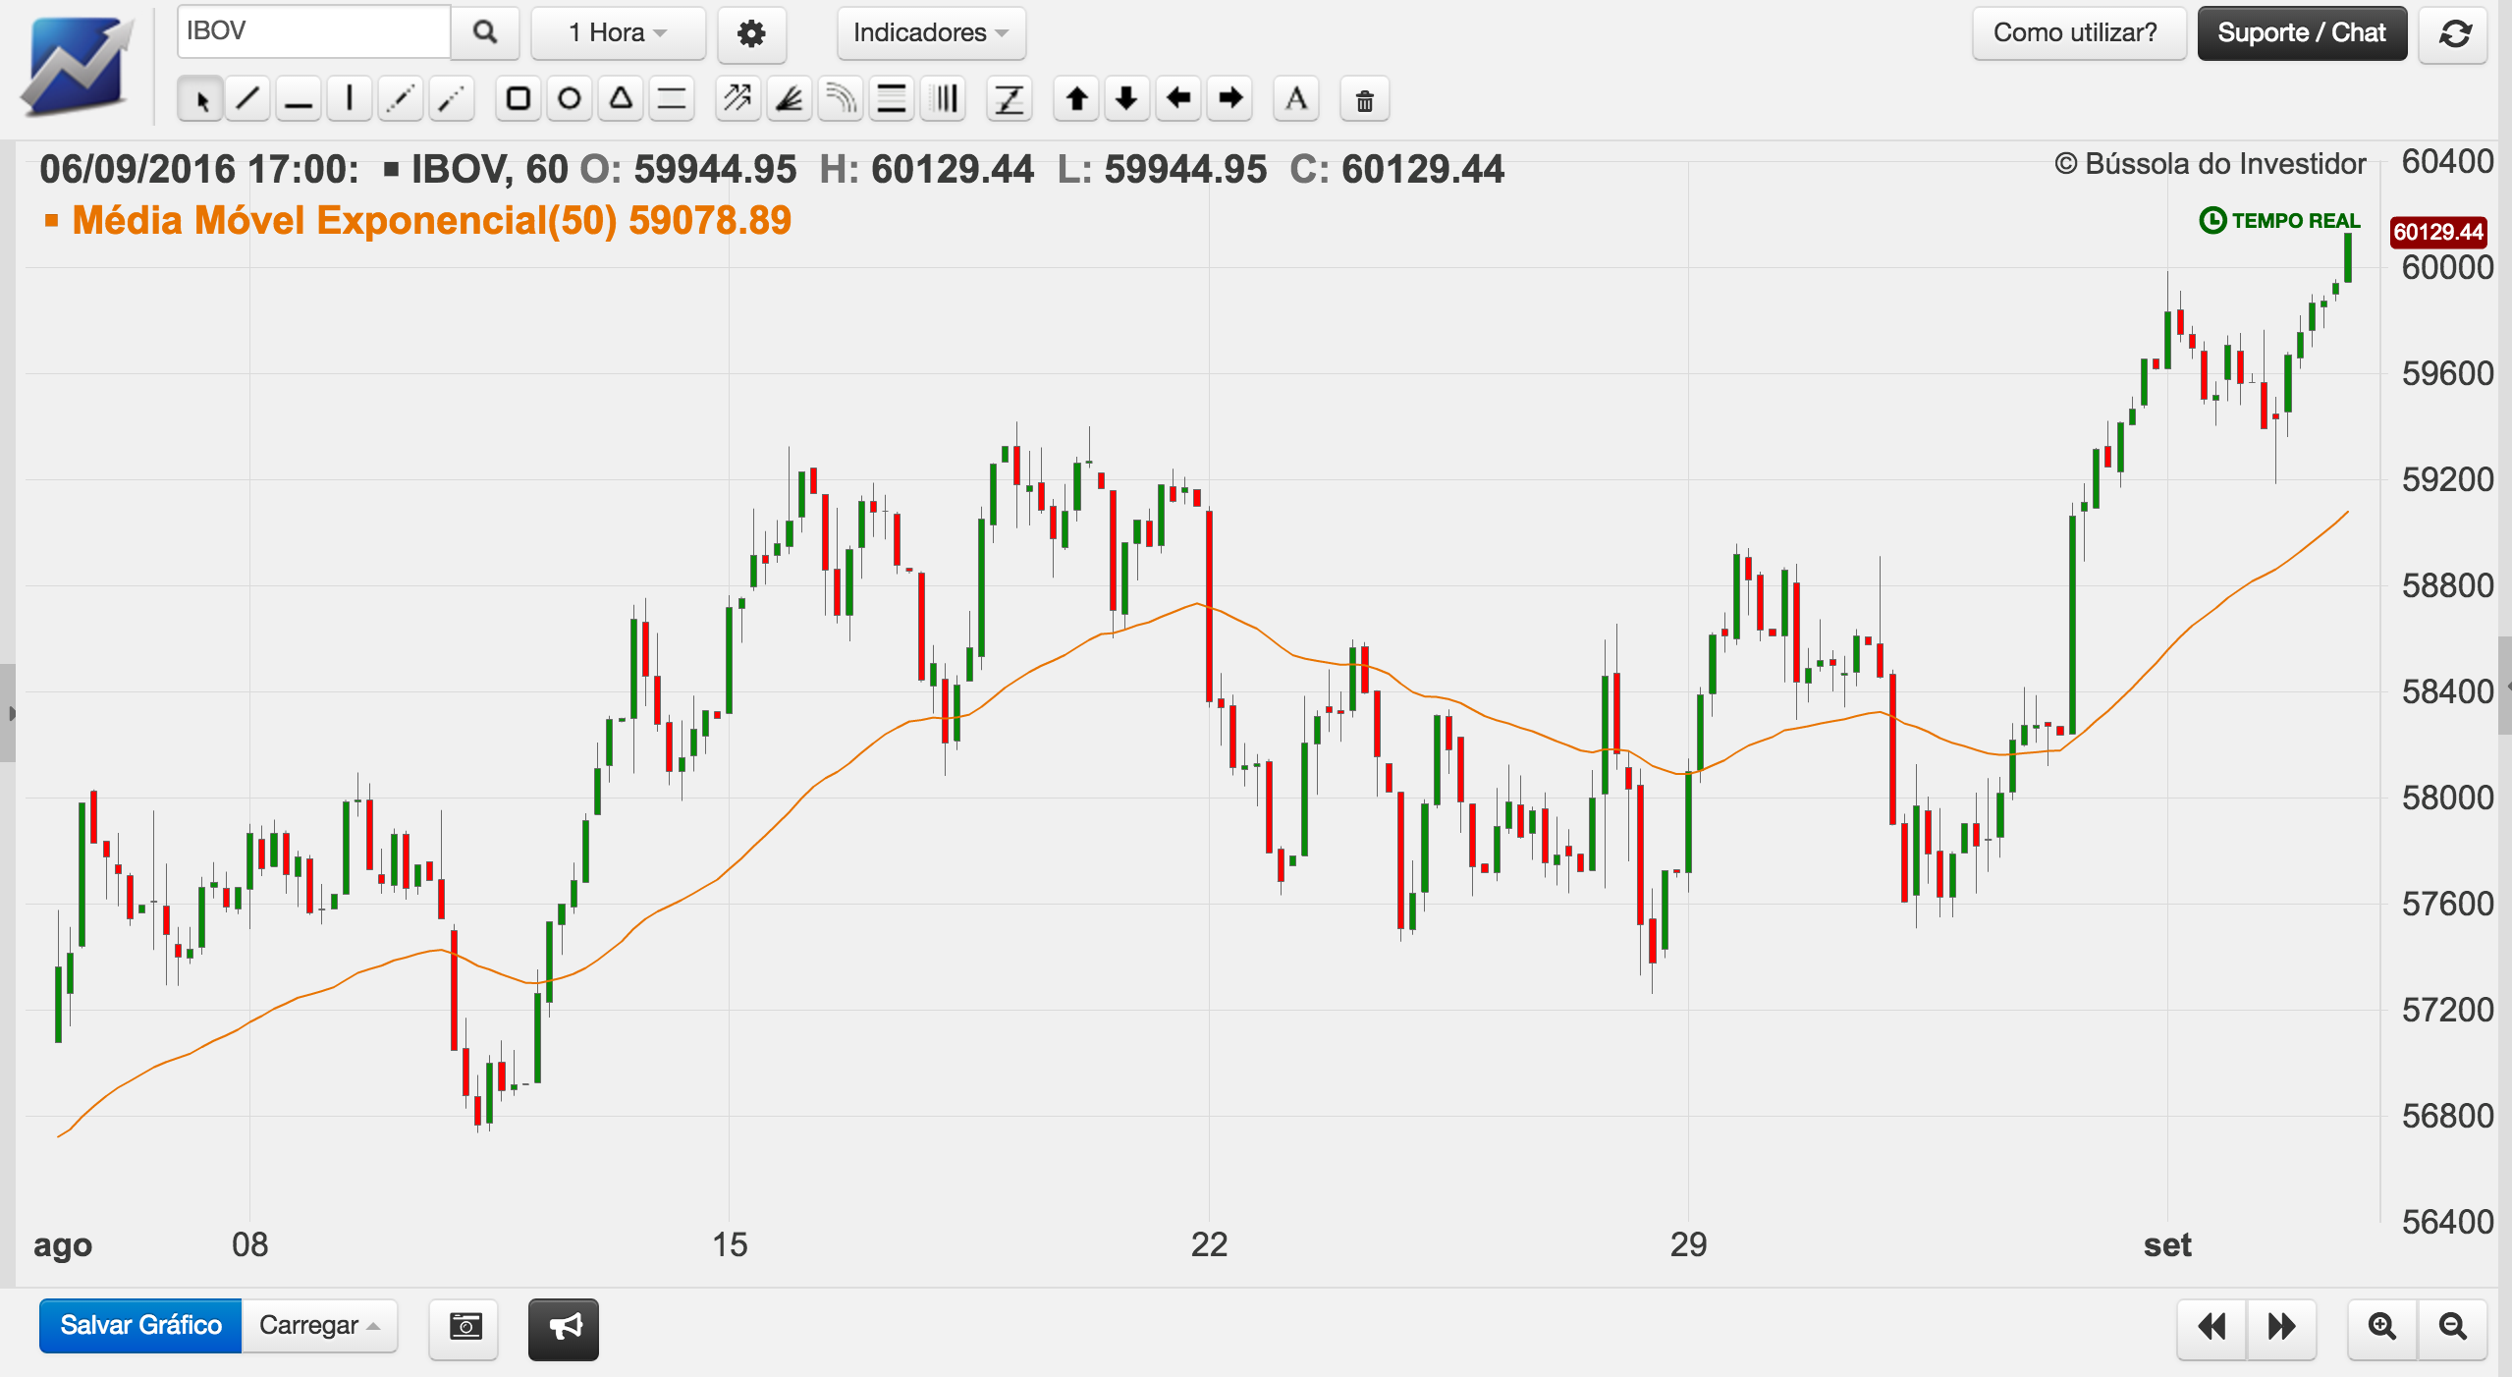Select the triangle shape tool
This screenshot has width=2512, height=1377.
tap(621, 99)
